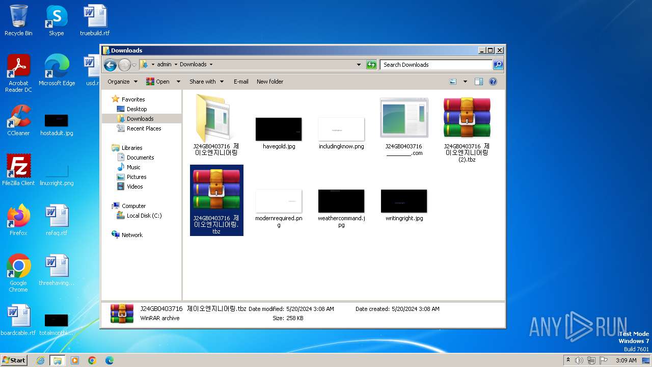Select Network in navigation pane
This screenshot has height=367, width=652.
(132, 235)
